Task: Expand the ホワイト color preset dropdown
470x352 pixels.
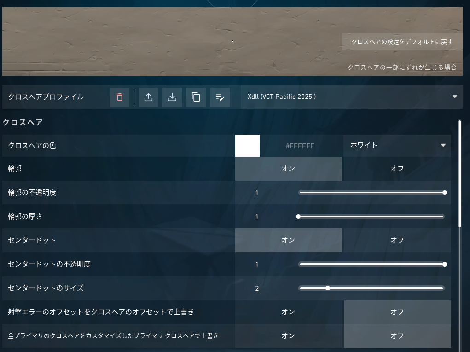Action: point(397,146)
